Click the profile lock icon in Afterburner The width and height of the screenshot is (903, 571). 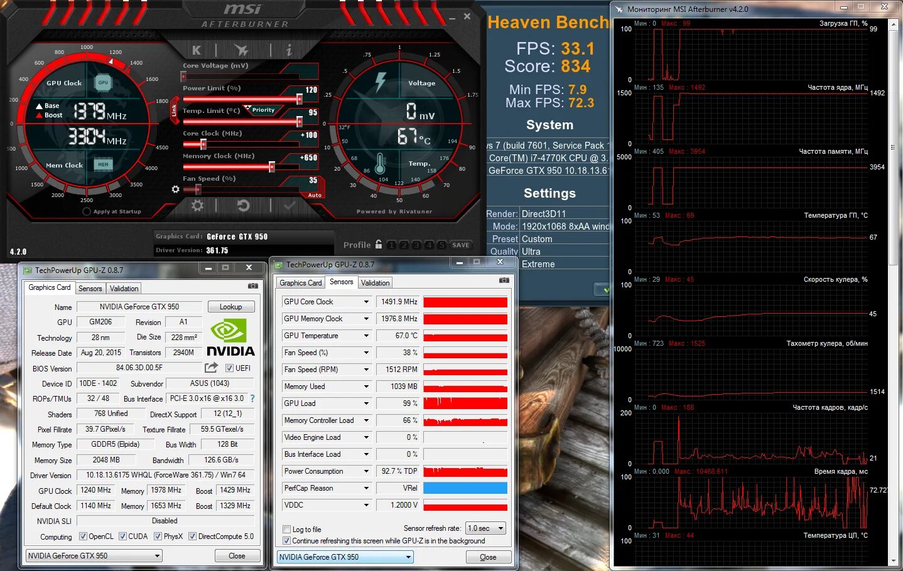pyautogui.click(x=379, y=244)
